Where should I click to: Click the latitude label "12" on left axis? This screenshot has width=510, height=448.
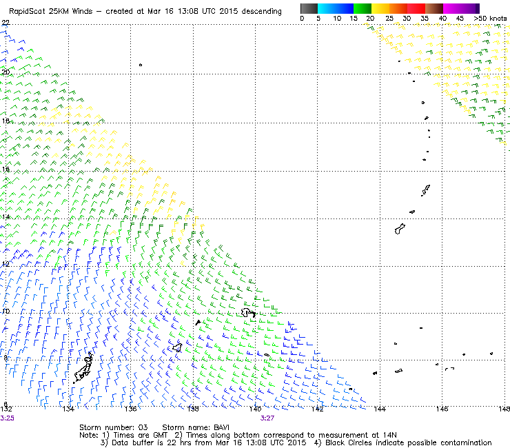click(6, 264)
